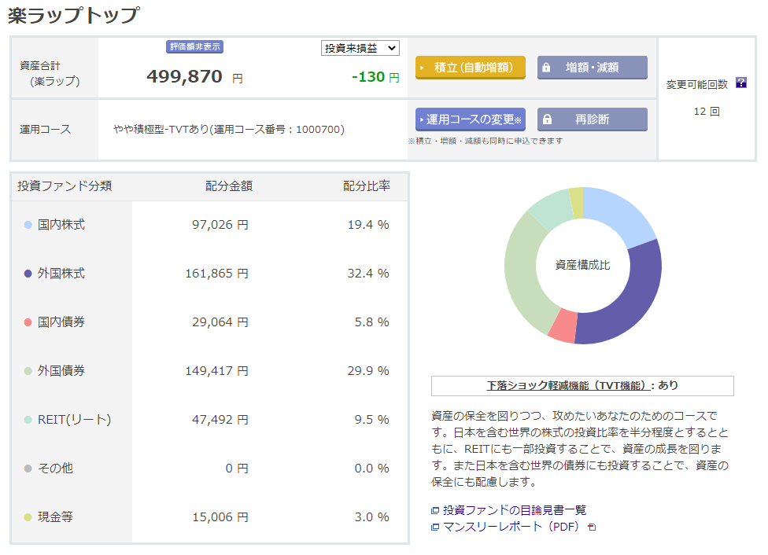Image resolution: width=768 pixels, height=555 pixels.
Task: Open the マンスリーレポート（PDF） link
Action: point(511,527)
